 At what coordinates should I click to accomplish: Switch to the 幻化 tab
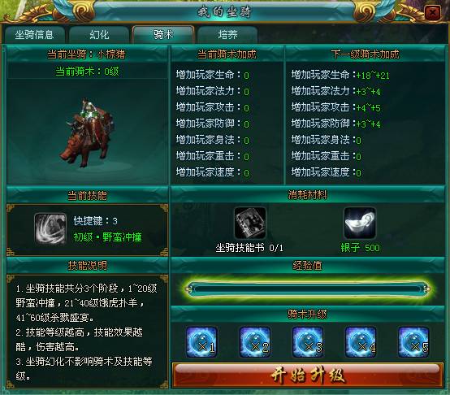[99, 35]
